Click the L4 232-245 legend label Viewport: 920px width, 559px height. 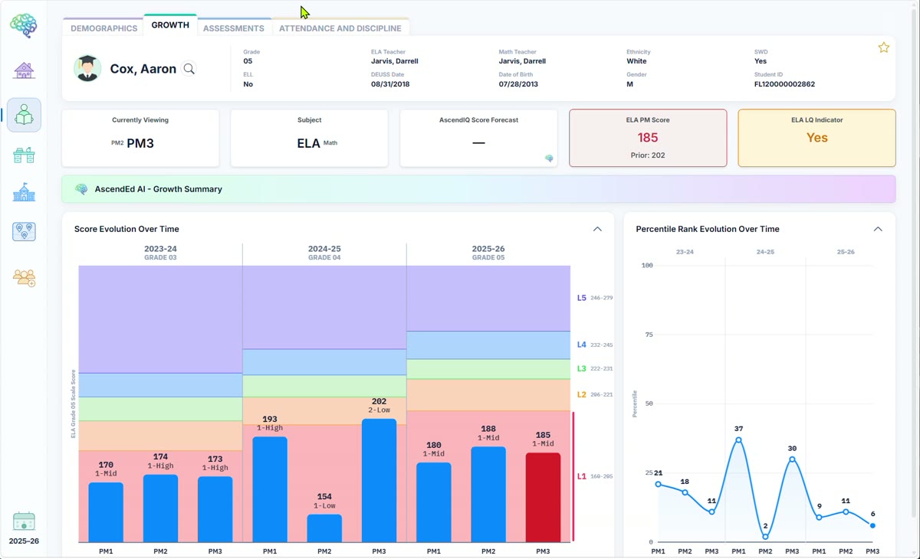[595, 345]
